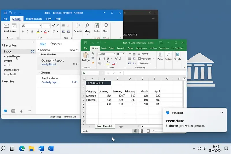Open the Dratten folder

pos(8,61)
